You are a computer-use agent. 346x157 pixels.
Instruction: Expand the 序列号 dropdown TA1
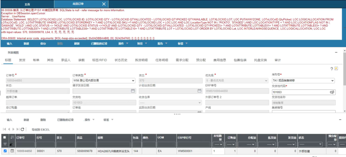[x=303, y=81]
